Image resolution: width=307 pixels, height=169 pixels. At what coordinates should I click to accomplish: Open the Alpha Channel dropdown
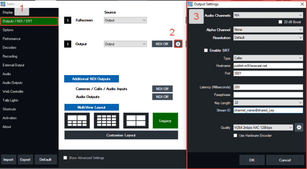pyautogui.click(x=268, y=30)
